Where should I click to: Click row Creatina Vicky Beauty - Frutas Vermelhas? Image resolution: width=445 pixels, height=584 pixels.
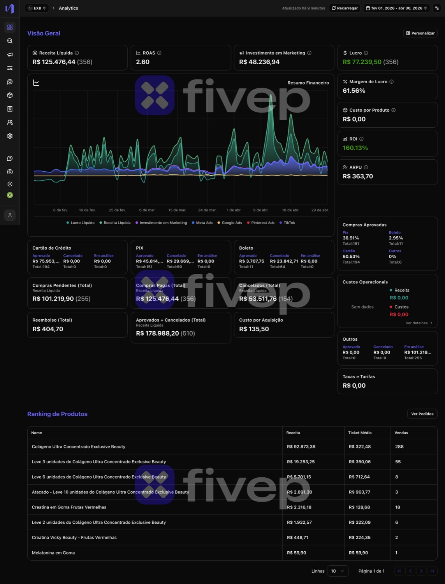click(232, 538)
